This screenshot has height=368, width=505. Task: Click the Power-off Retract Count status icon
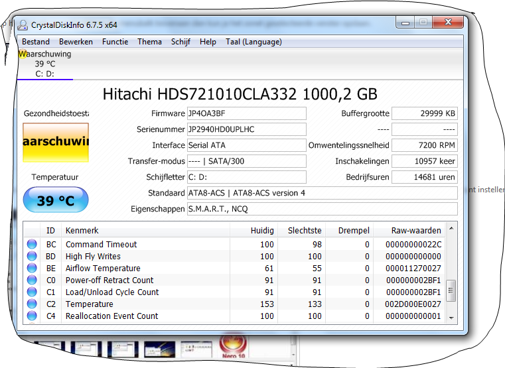(32, 280)
